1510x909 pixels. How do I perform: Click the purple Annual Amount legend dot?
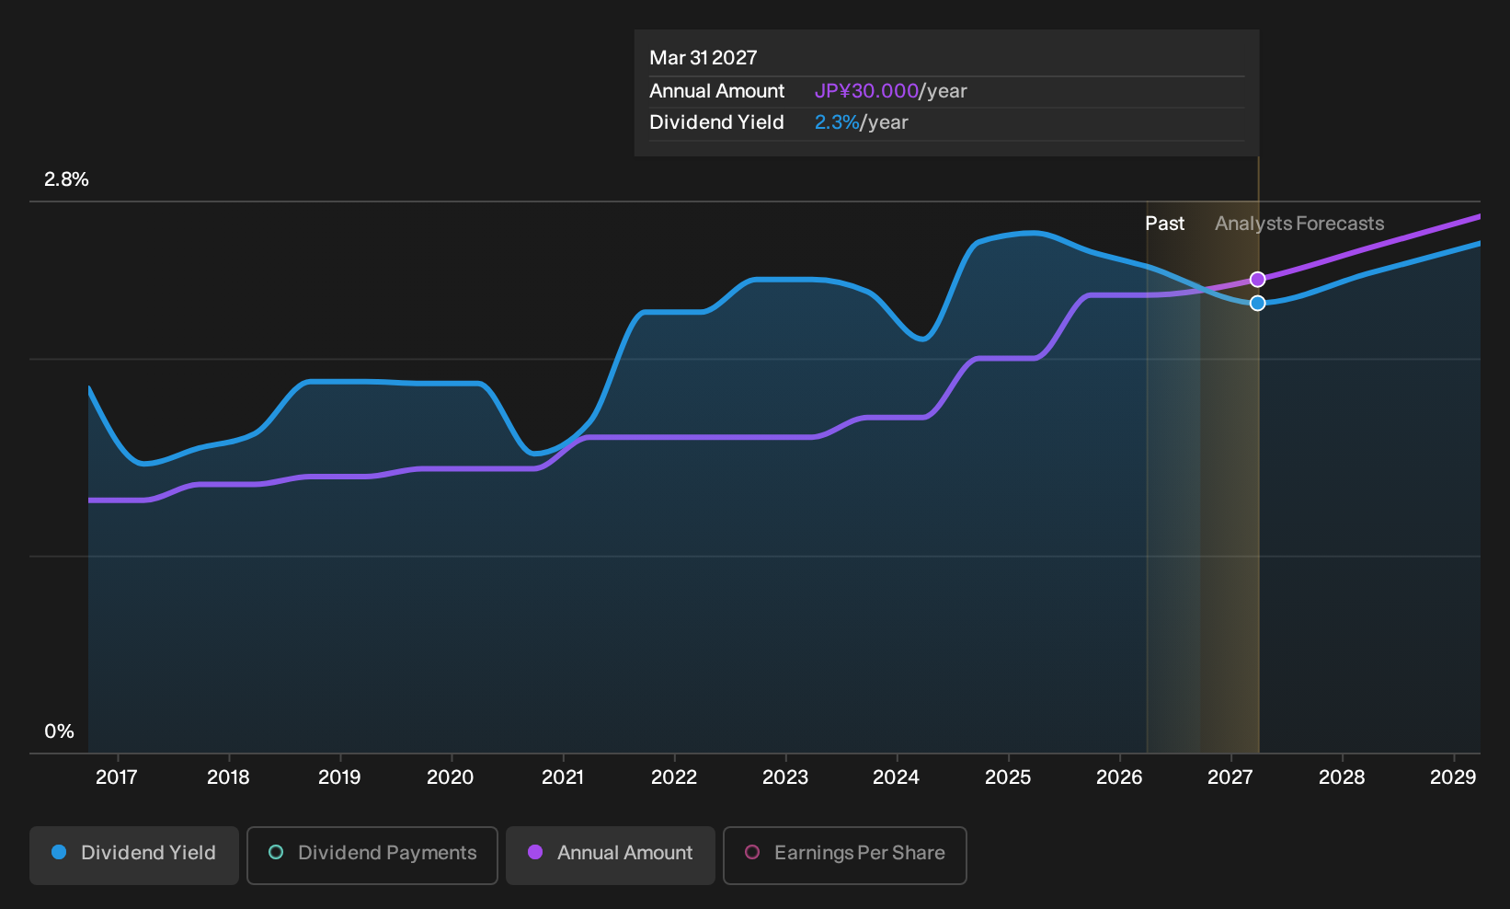535,852
